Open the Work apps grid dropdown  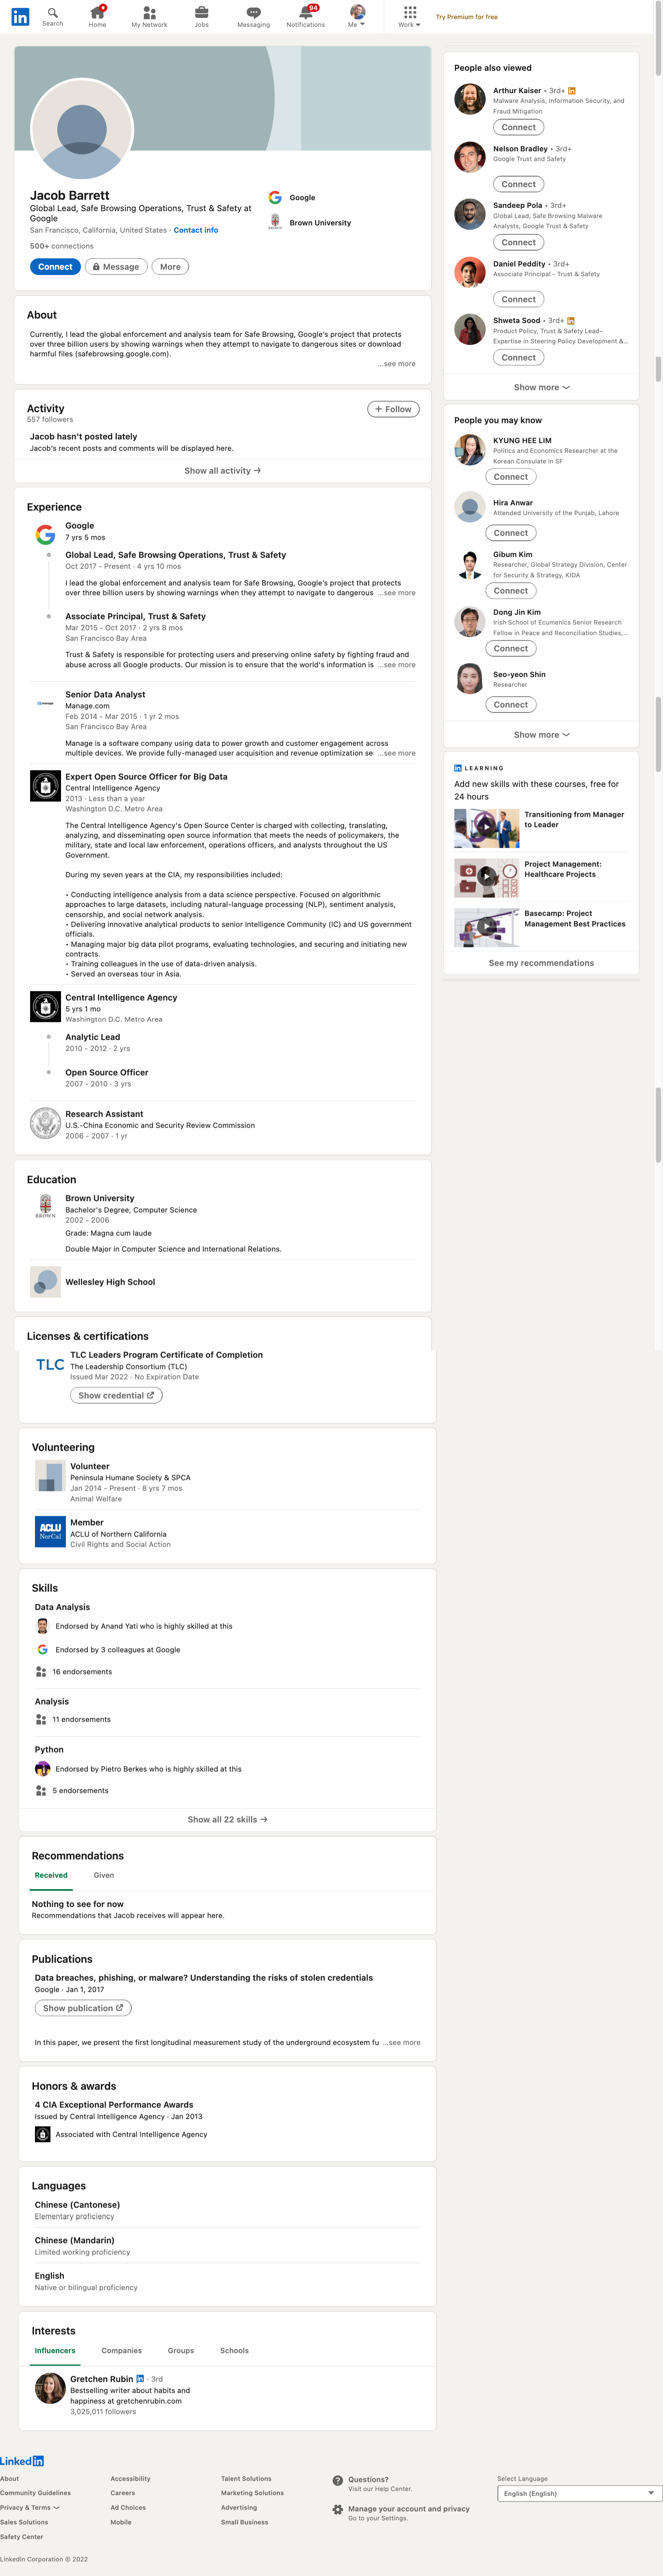pyautogui.click(x=409, y=16)
